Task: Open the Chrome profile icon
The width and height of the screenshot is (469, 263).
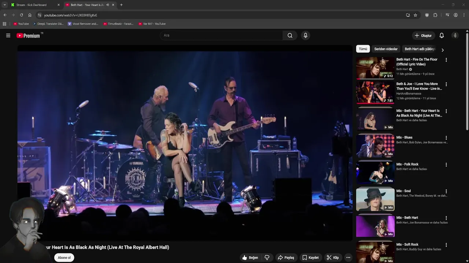Action: coord(455,15)
